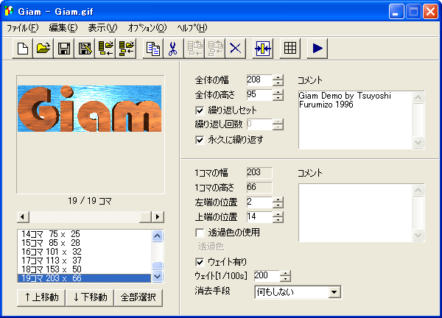This screenshot has height=318, width=442.
Task: Decrease 上端の位置 with the down spinner
Action: point(278,219)
